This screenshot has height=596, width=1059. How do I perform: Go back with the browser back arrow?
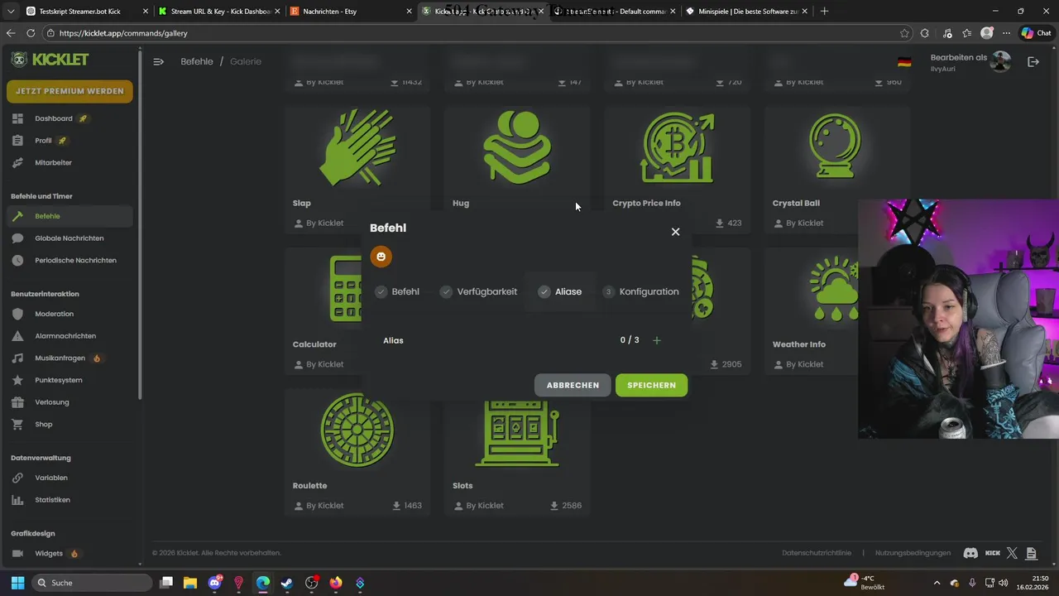[11, 33]
